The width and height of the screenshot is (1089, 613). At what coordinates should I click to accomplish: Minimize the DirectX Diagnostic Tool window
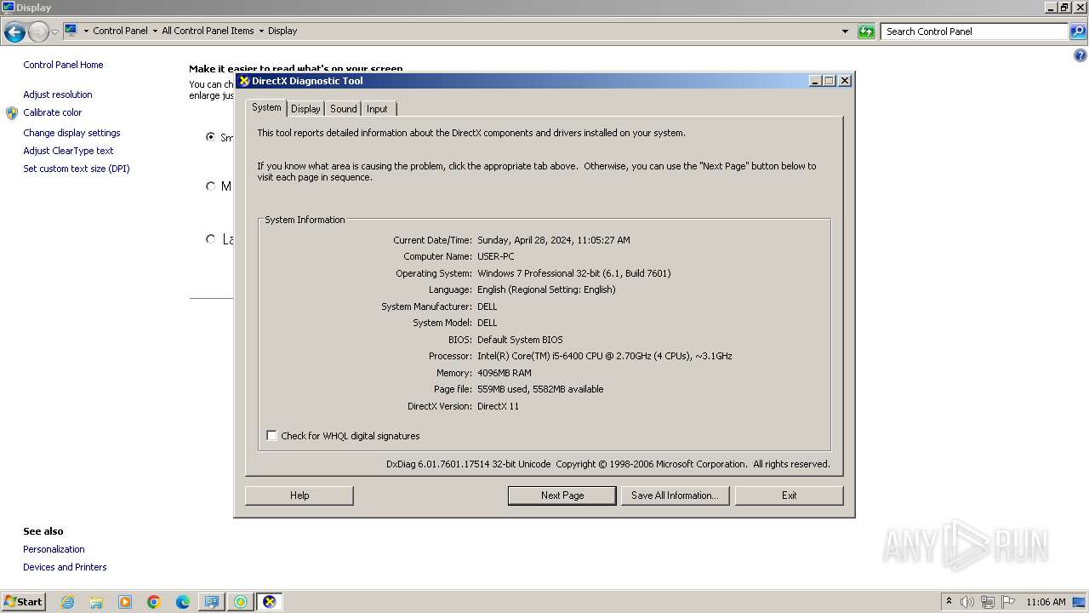[x=815, y=81]
